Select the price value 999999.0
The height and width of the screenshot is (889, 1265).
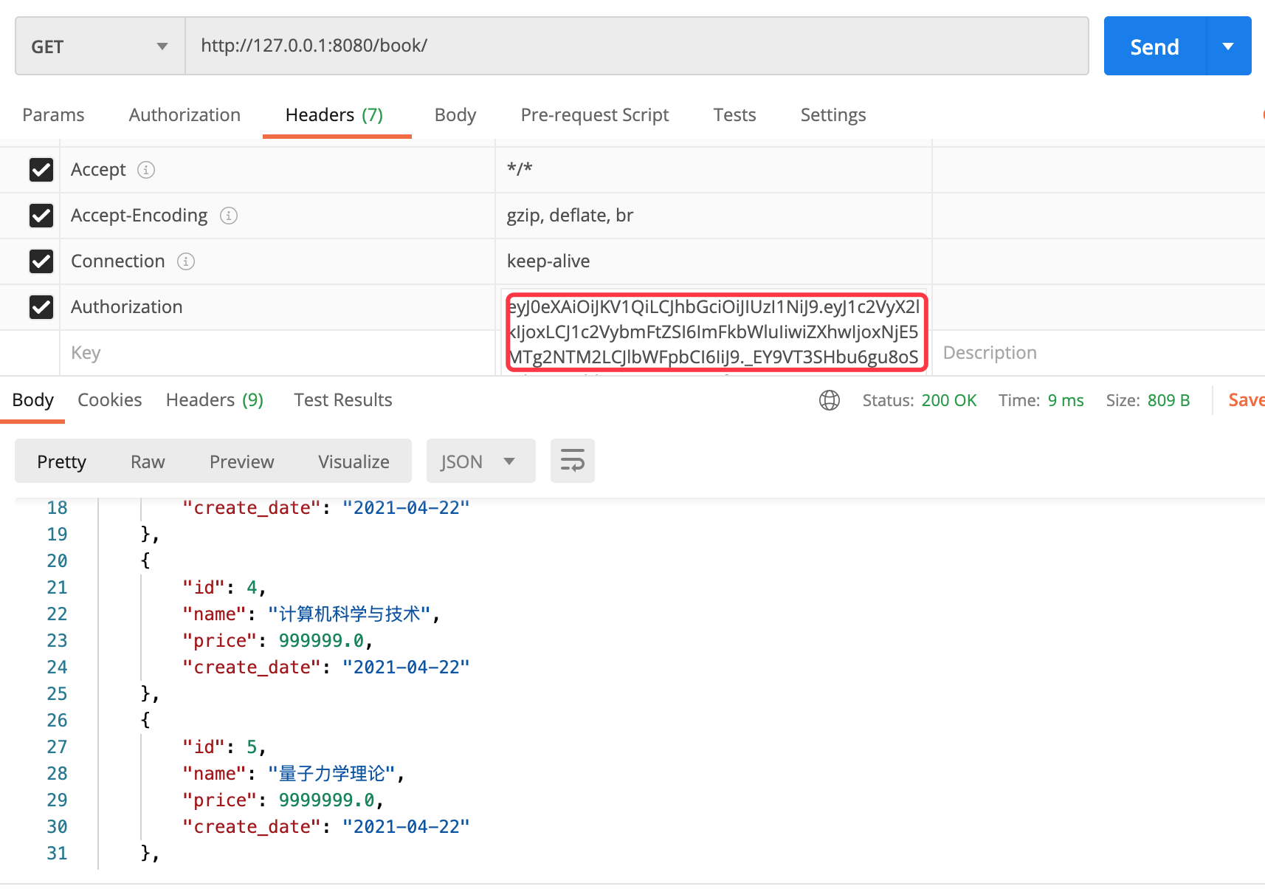coord(321,641)
